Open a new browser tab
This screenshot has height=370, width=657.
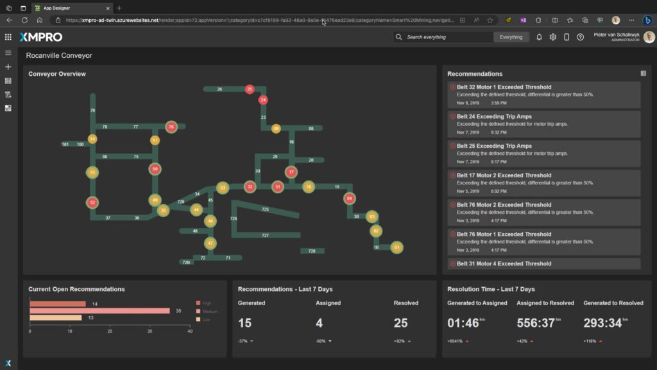point(119,8)
